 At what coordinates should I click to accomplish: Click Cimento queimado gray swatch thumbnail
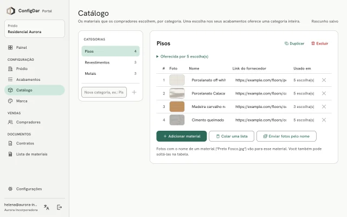click(177, 120)
